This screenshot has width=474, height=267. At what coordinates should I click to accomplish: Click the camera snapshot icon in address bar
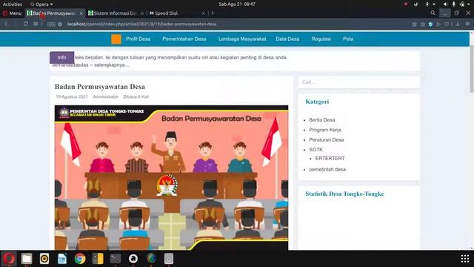(x=423, y=24)
